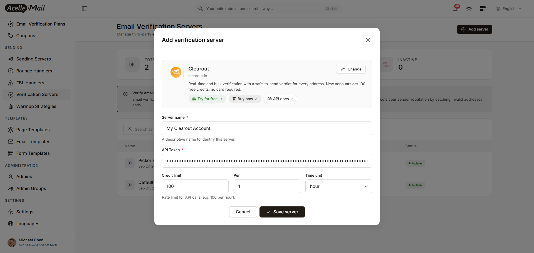Click the Search servers box behind dialog
Screen dimensions: 534x253
coord(139,129)
